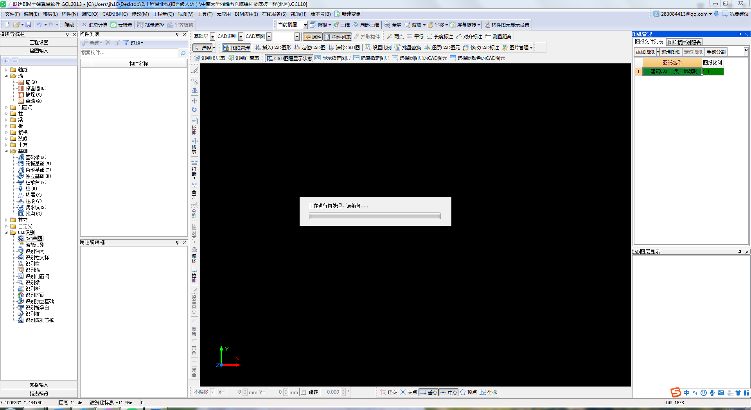
Task: Click 全屏 full screen icon
Action: (x=393, y=25)
